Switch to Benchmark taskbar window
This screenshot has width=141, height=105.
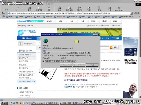[x=38, y=103]
